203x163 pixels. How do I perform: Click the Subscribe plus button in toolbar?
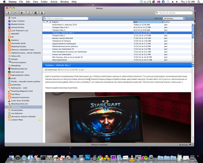[x=9, y=13]
